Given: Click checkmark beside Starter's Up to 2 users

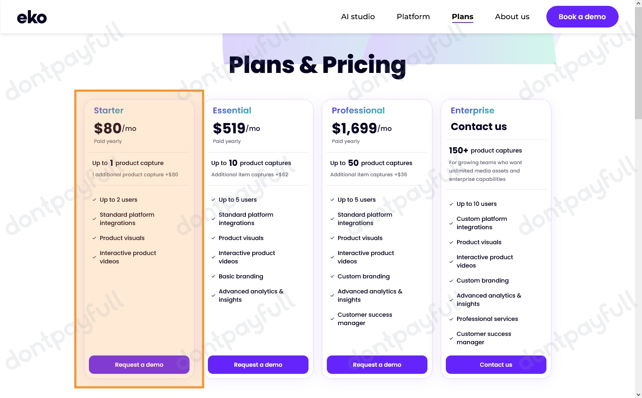Looking at the screenshot, I should 94,200.
